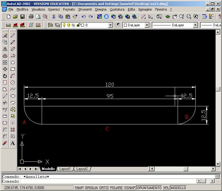The image size is (222, 191).
Task: Select the Erase tool in Modify toolbar
Action: pos(5,36)
